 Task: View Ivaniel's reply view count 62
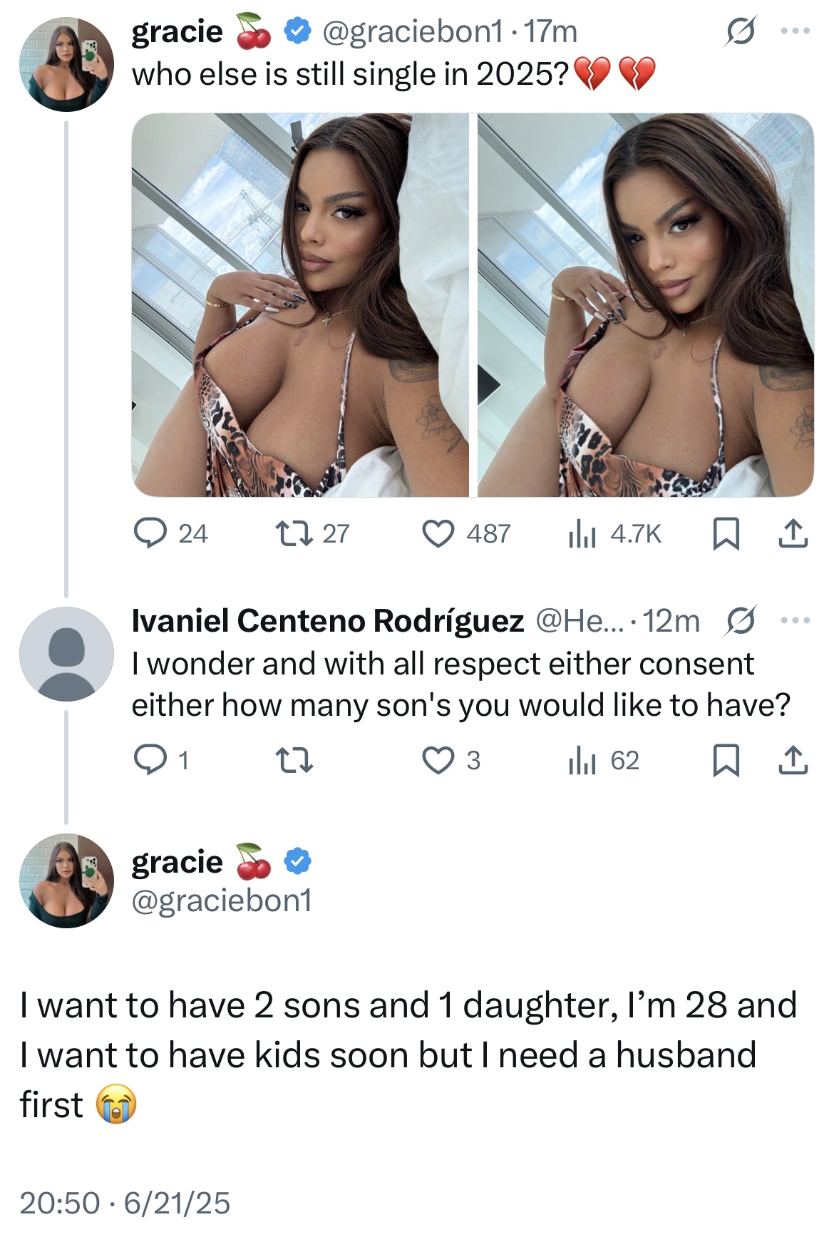(582, 760)
